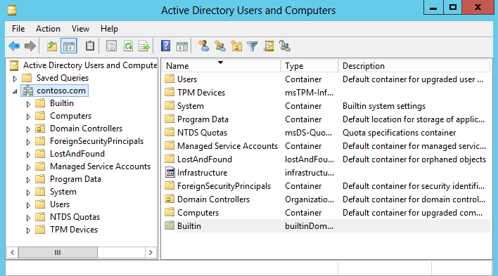The image size is (498, 276).
Task: Open the Help menu
Action: pos(109,29)
